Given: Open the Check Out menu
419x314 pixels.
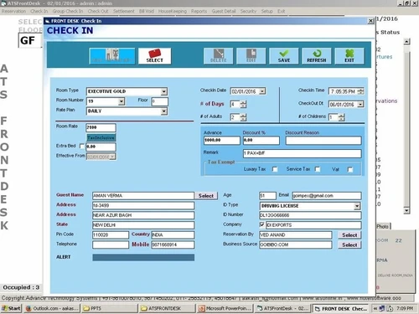Looking at the screenshot, I should (x=98, y=11).
